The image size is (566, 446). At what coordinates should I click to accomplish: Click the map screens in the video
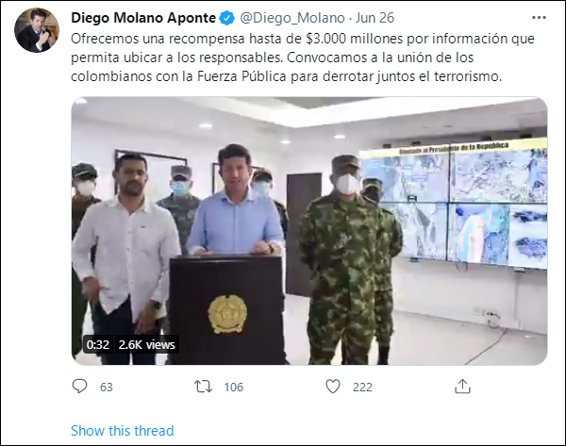(x=455, y=204)
